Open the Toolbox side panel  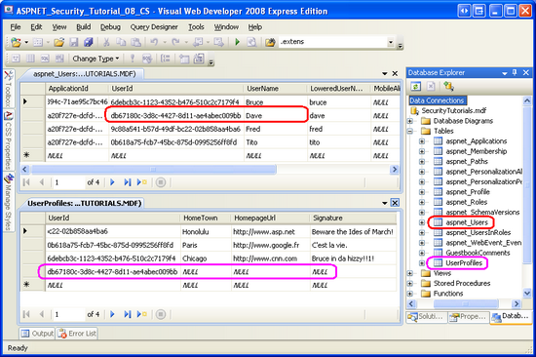point(9,89)
